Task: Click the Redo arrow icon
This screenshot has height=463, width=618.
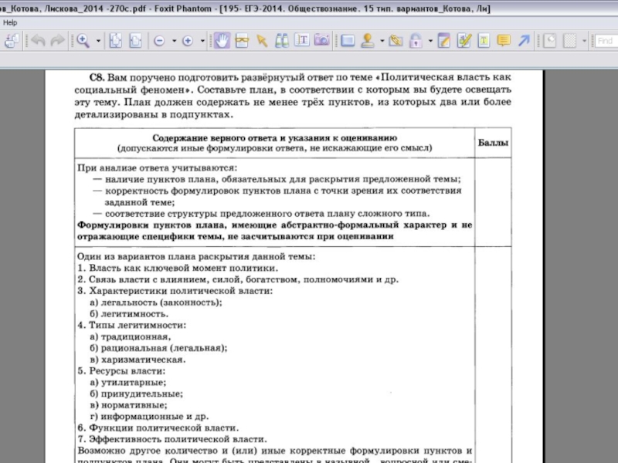Action: (57, 41)
